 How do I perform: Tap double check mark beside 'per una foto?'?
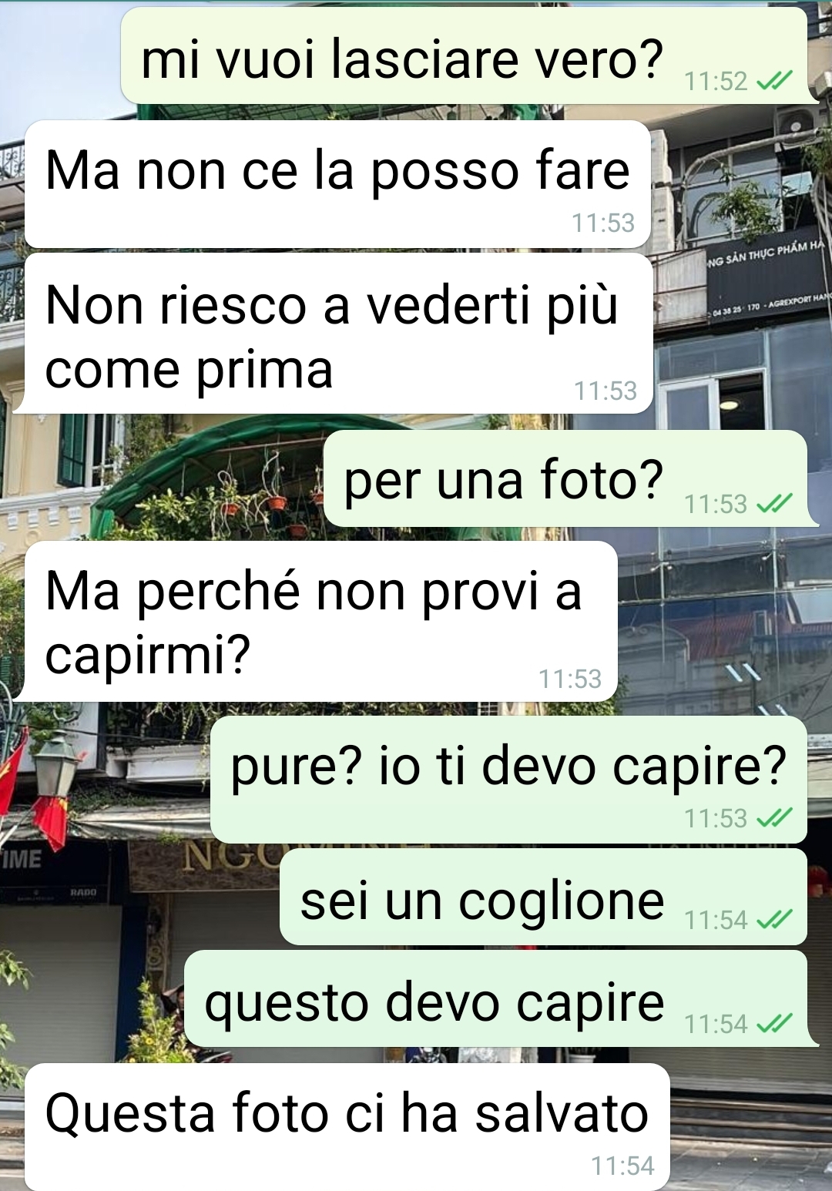(x=774, y=503)
